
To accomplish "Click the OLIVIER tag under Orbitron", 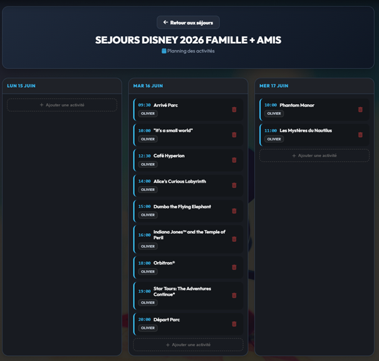I will click(x=148, y=271).
